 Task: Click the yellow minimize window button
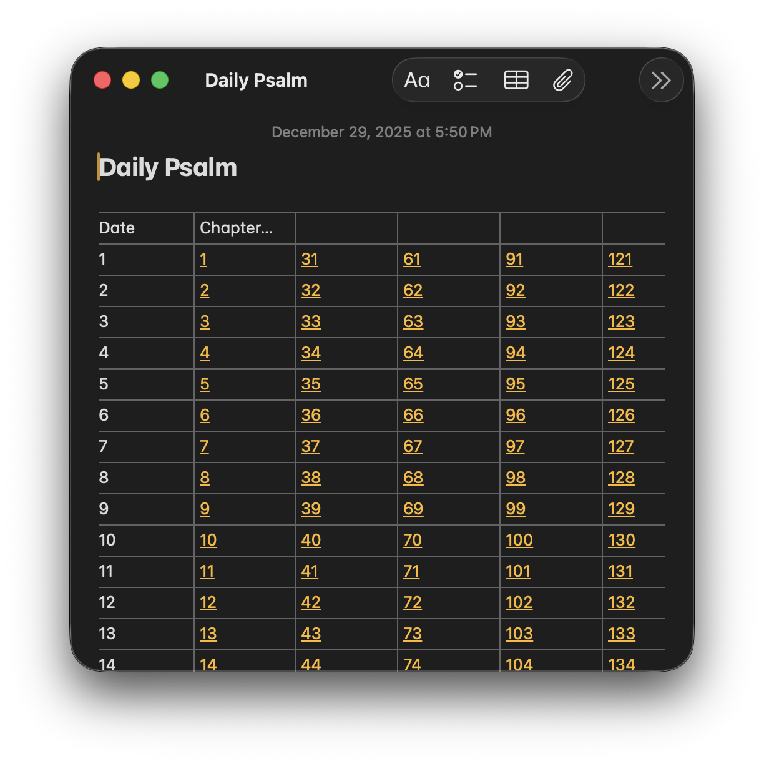click(131, 81)
